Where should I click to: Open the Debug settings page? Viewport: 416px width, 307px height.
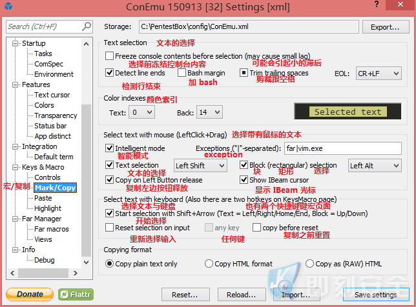click(x=45, y=260)
